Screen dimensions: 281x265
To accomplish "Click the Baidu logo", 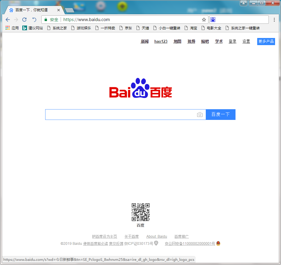I will point(141,88).
